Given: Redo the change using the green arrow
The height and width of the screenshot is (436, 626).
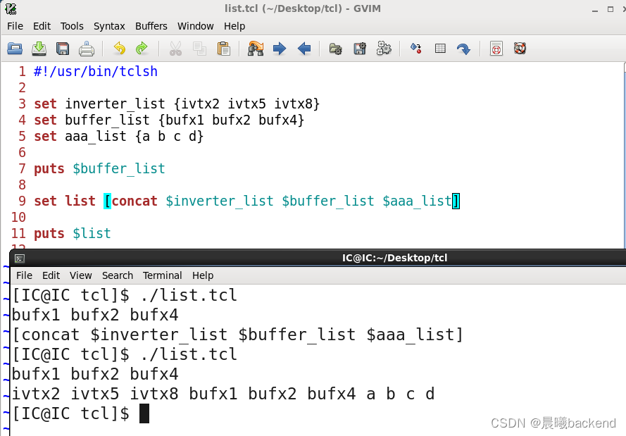Looking at the screenshot, I should (142, 49).
